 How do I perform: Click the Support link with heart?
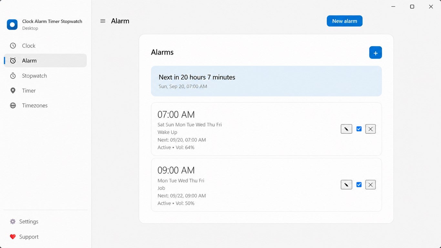(46, 237)
